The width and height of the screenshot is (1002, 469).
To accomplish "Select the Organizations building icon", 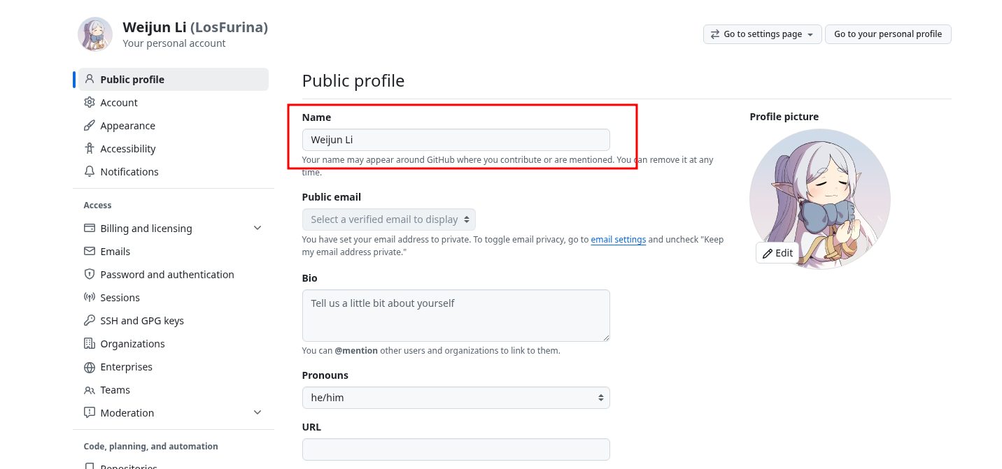I will click(x=89, y=343).
